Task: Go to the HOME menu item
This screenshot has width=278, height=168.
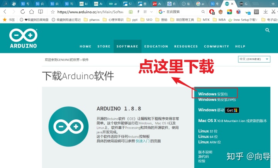Action: 85,46
